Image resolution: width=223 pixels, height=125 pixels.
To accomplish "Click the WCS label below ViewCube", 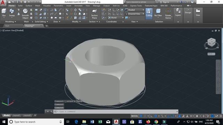I will 211,54.
